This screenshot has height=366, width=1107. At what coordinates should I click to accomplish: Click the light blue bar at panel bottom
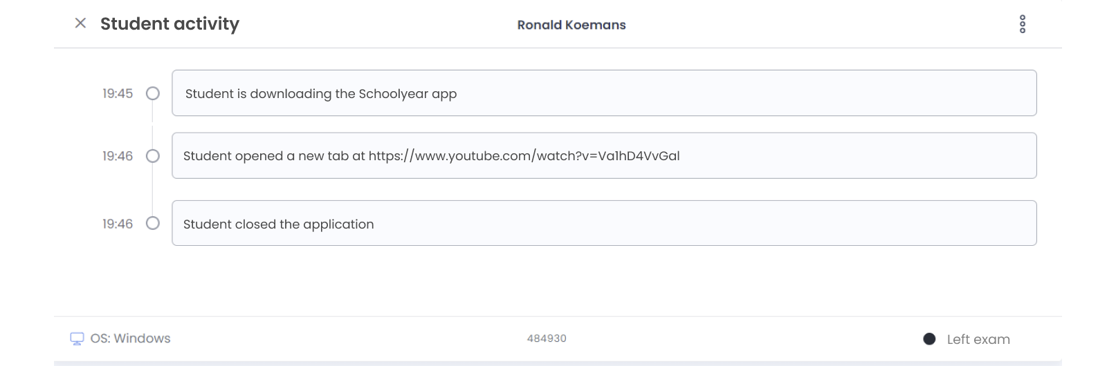[558, 363]
